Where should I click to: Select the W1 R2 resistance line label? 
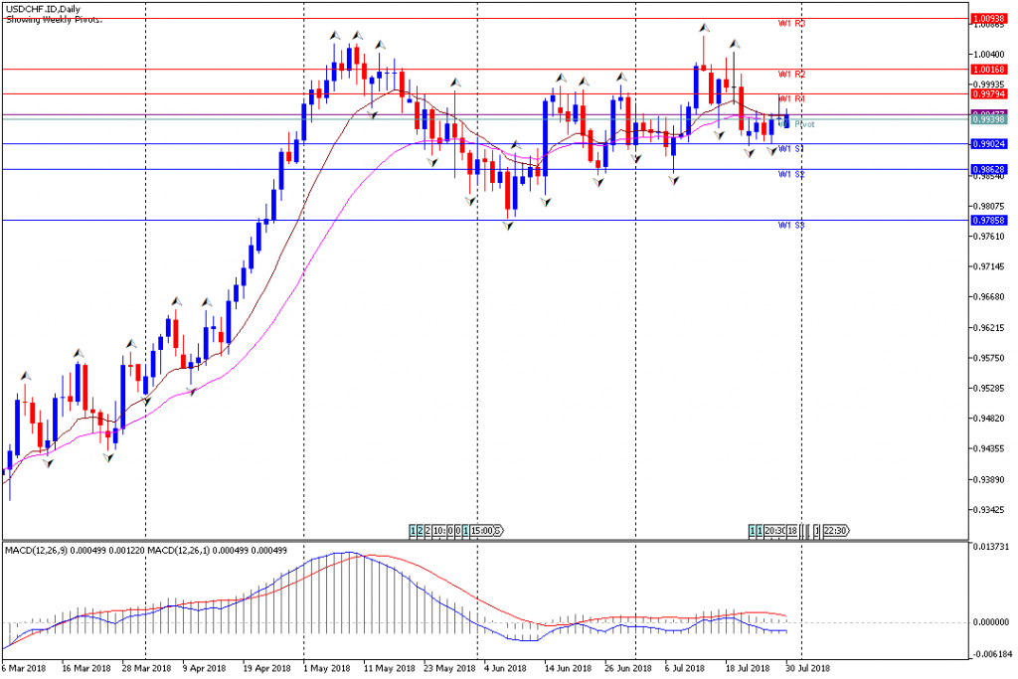tap(791, 75)
